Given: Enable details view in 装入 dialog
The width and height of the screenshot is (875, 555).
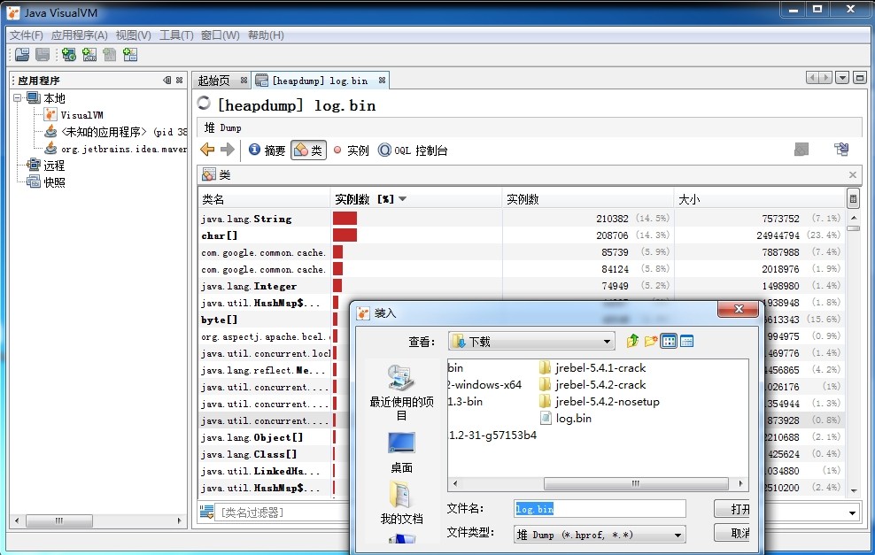Looking at the screenshot, I should tap(686, 341).
